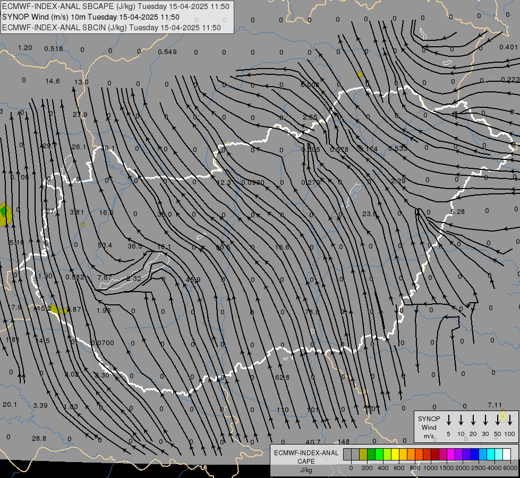
Task: Click the SBCIN title line in header
Action: point(112,28)
